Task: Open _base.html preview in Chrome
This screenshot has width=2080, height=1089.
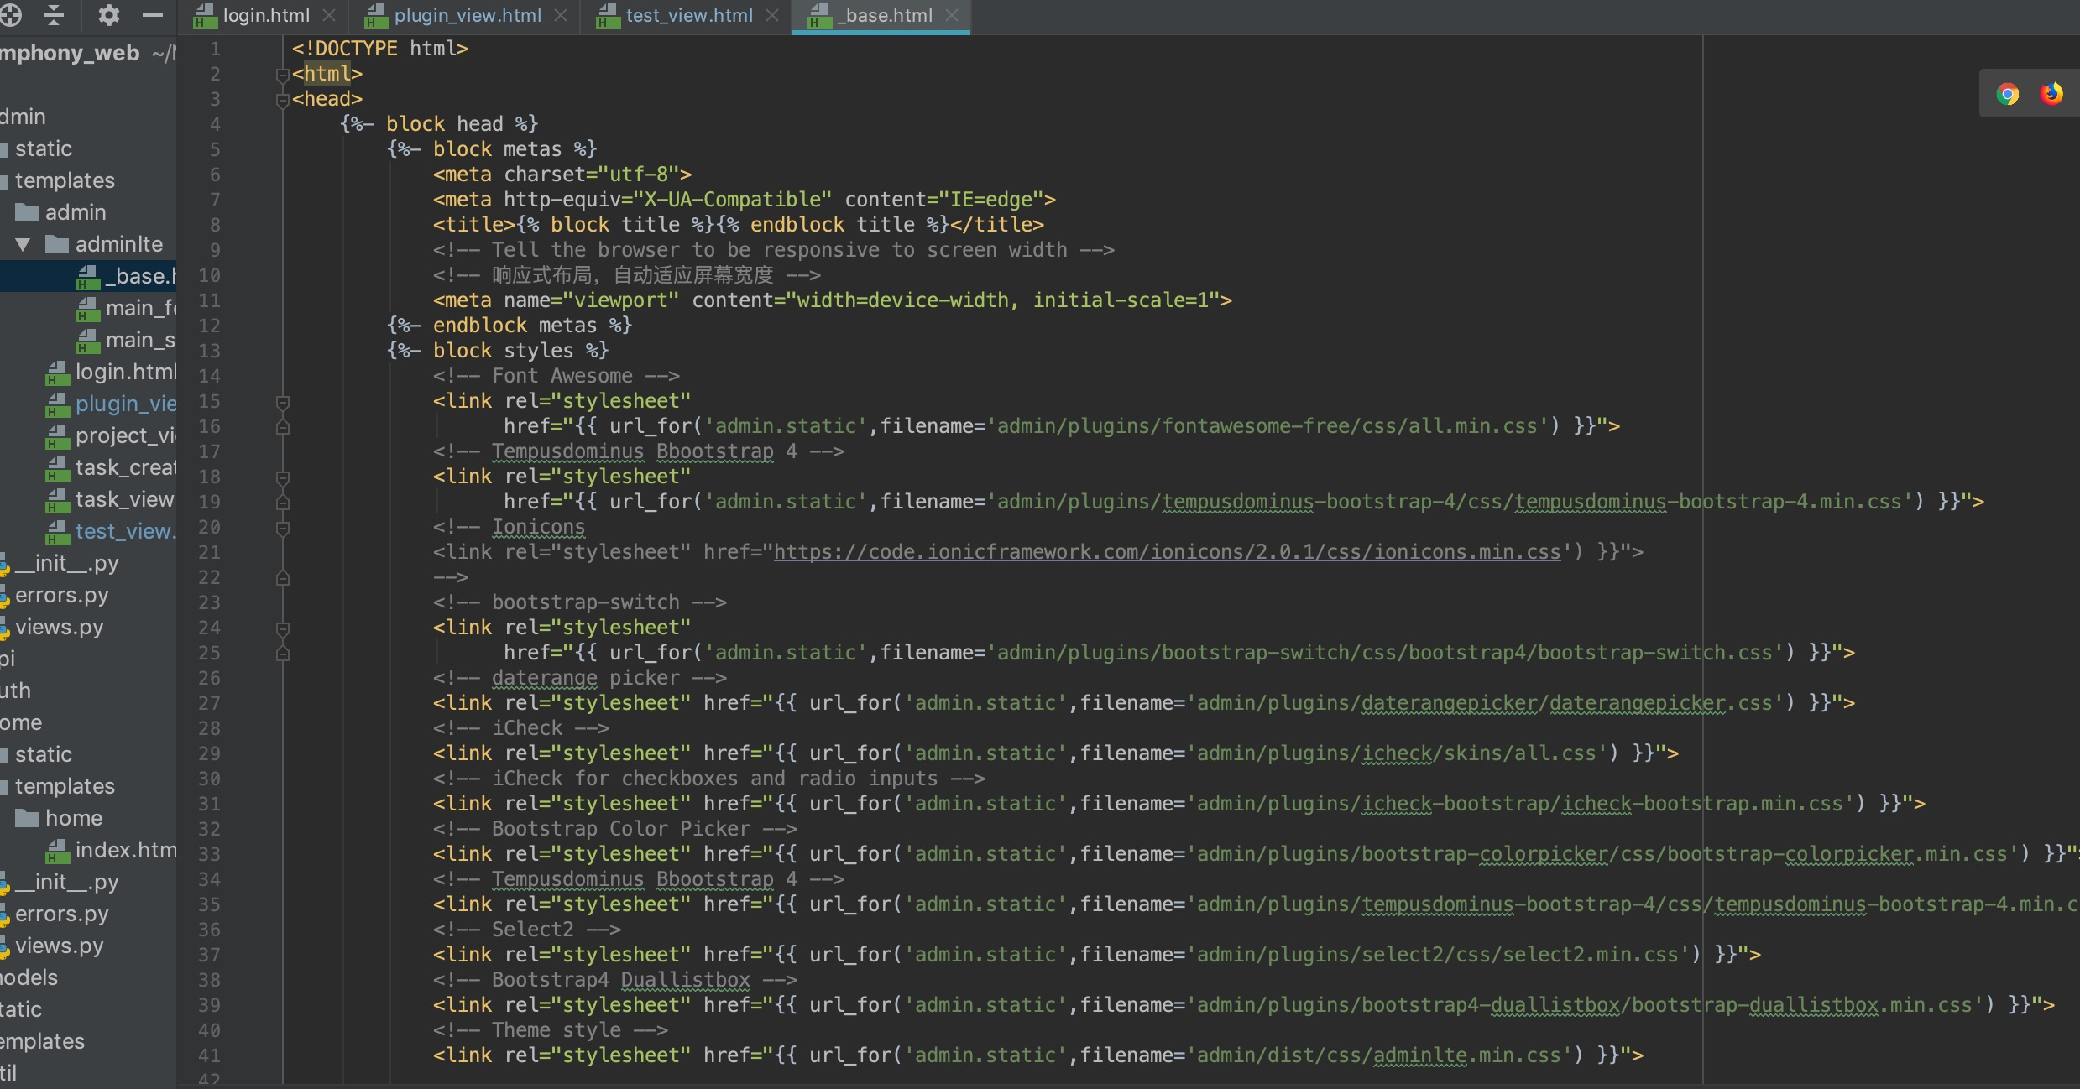Action: 2008,93
